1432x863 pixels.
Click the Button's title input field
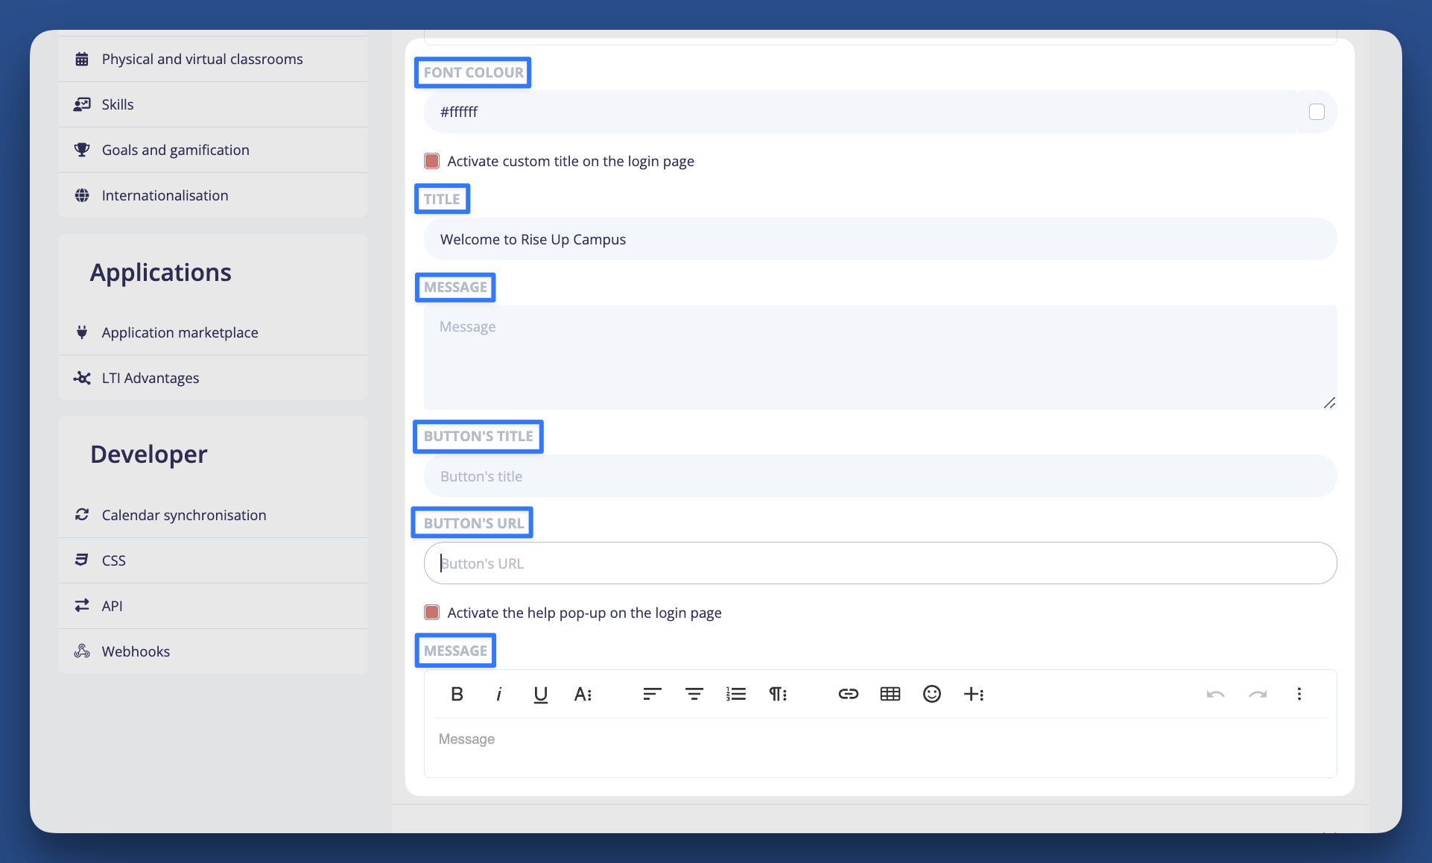881,476
